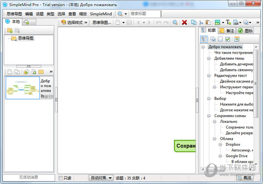
Task: Click the add text label T icon
Action: [228, 22]
